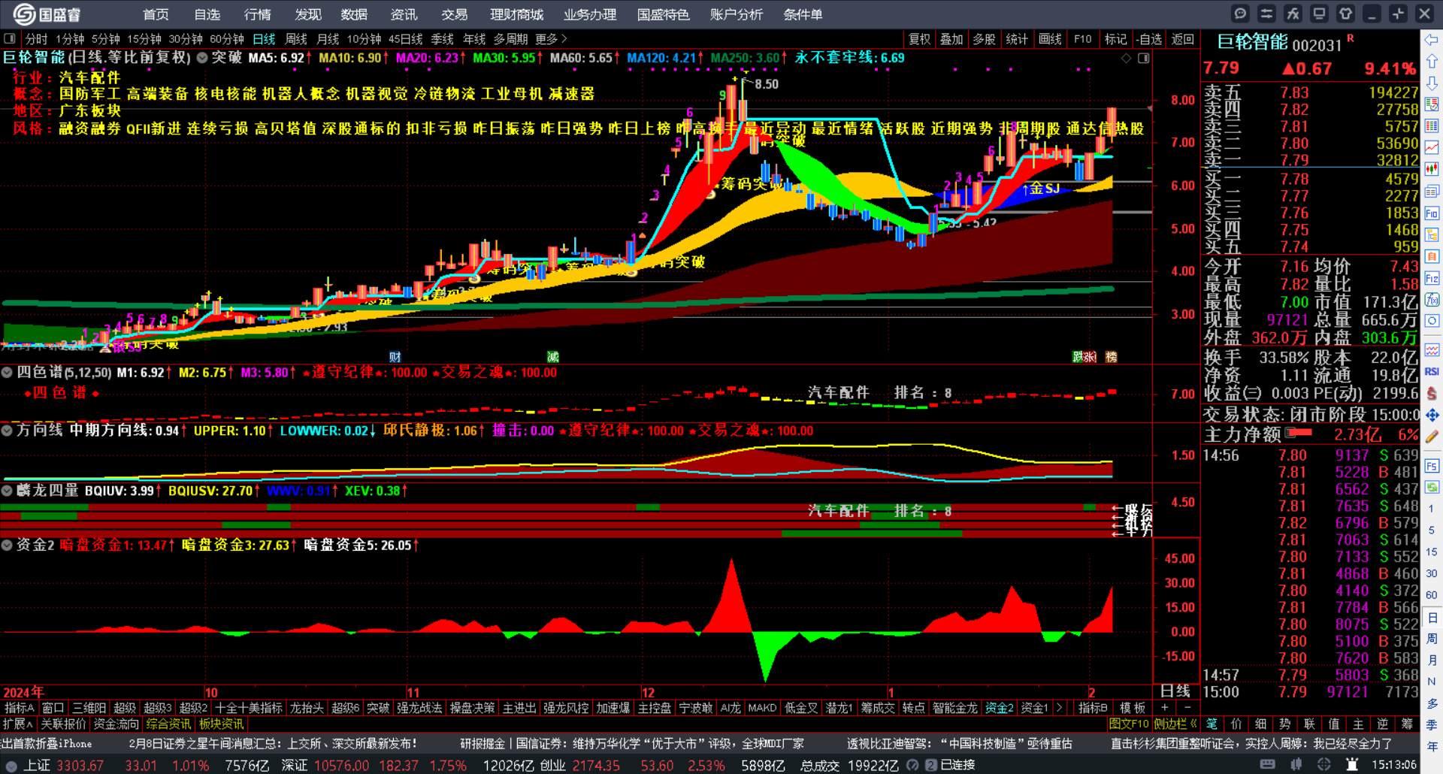
Task: Select 月 monthly period in right sidebar
Action: tap(1432, 661)
